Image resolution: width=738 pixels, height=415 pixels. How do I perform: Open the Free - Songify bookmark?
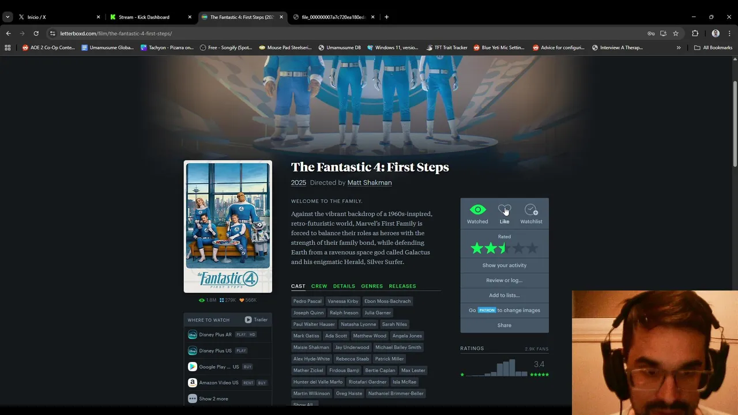226,48
